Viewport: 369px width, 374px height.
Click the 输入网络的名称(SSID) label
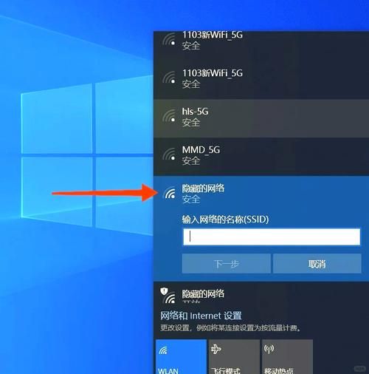pos(225,219)
